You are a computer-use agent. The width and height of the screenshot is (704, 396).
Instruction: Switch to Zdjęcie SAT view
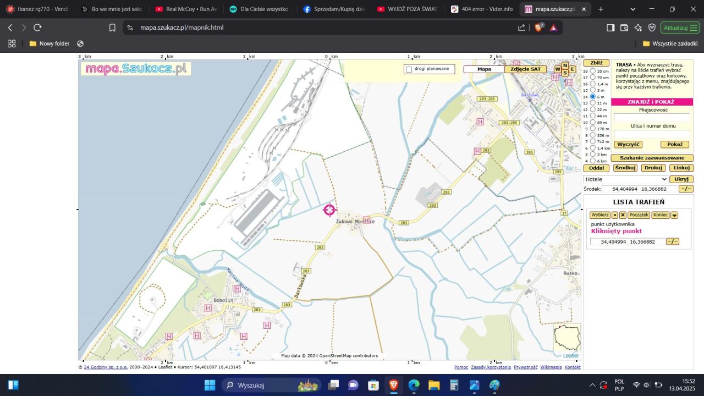point(526,69)
